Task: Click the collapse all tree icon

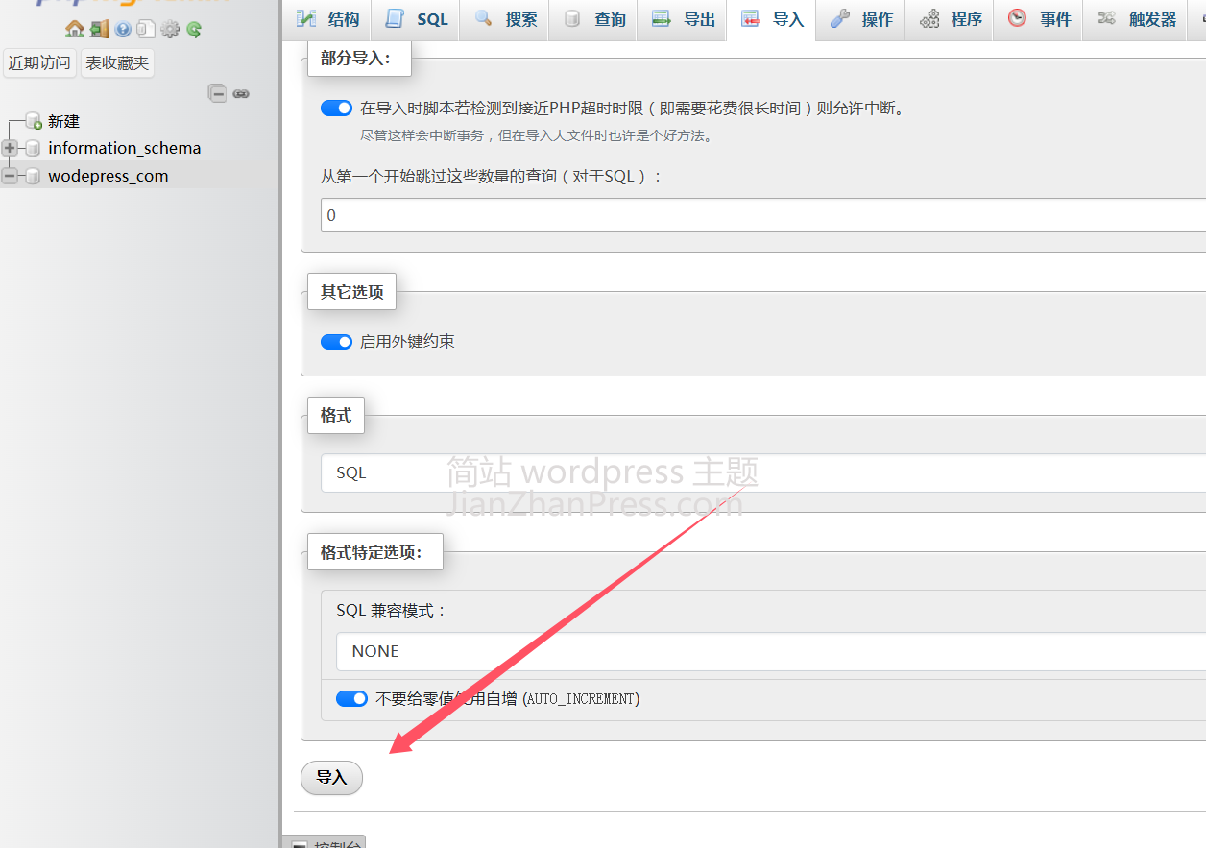Action: pyautogui.click(x=218, y=93)
